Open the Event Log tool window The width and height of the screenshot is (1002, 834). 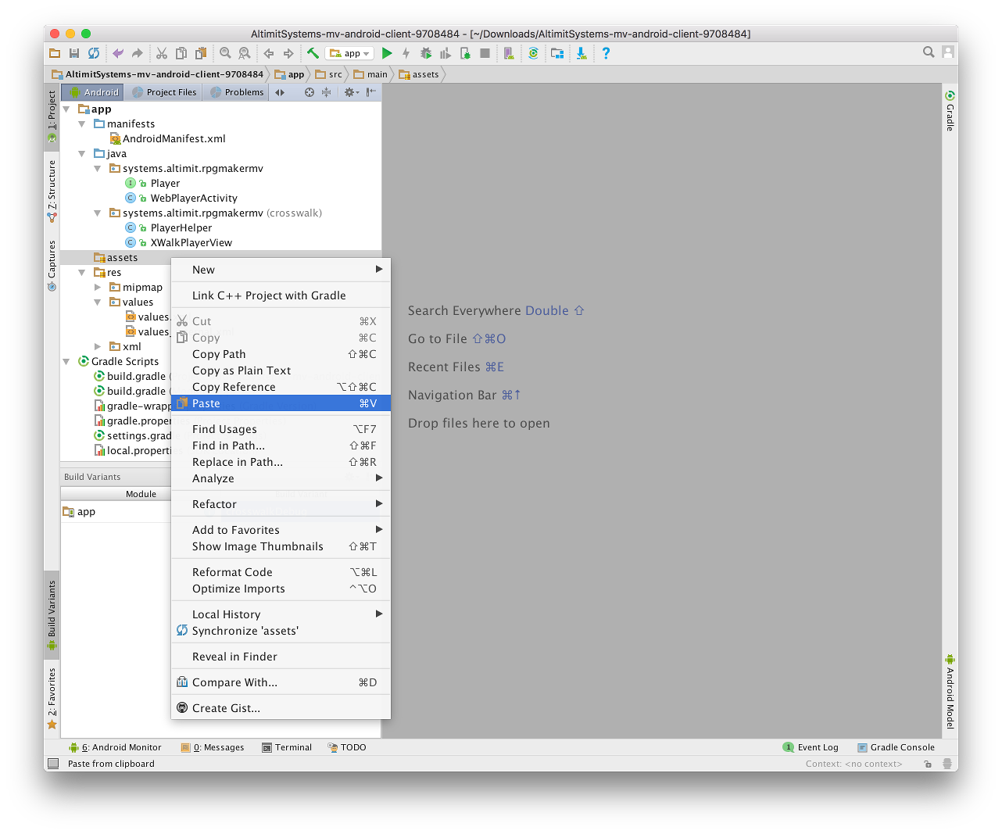coord(811,748)
